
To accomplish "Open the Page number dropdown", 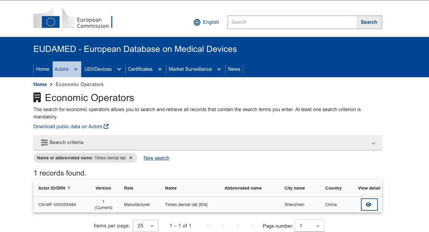I will click(x=309, y=226).
